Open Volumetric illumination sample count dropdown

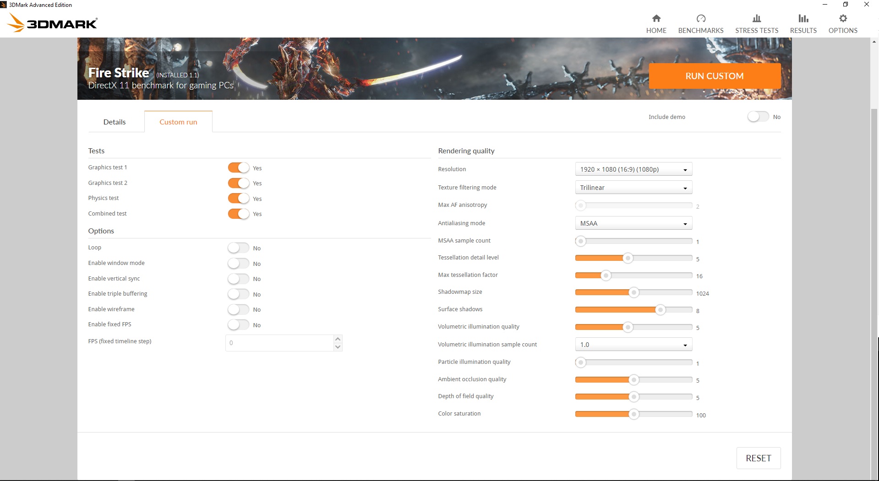click(633, 345)
